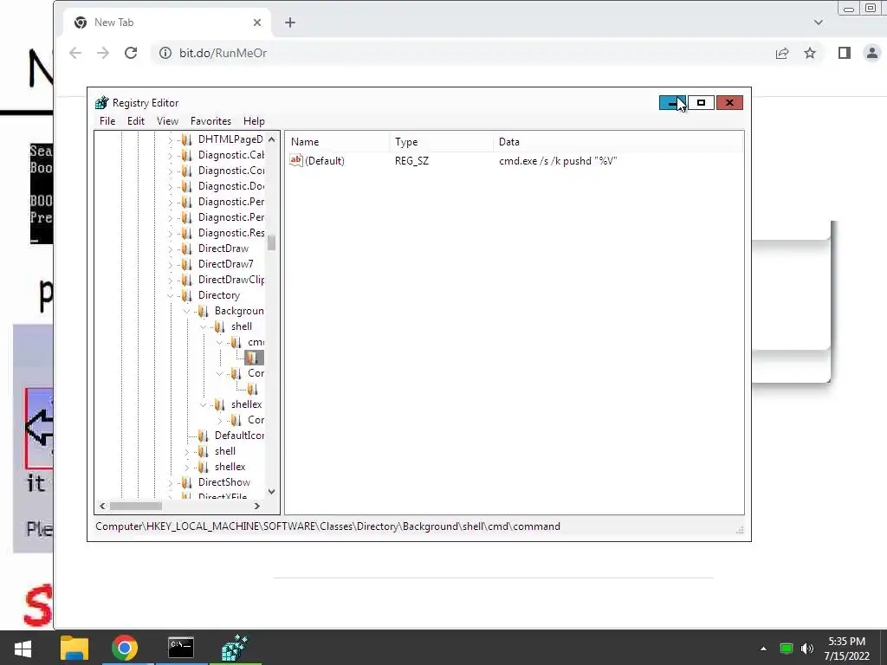Click the REG_SZ type cell
887x665 pixels.
[x=411, y=161]
